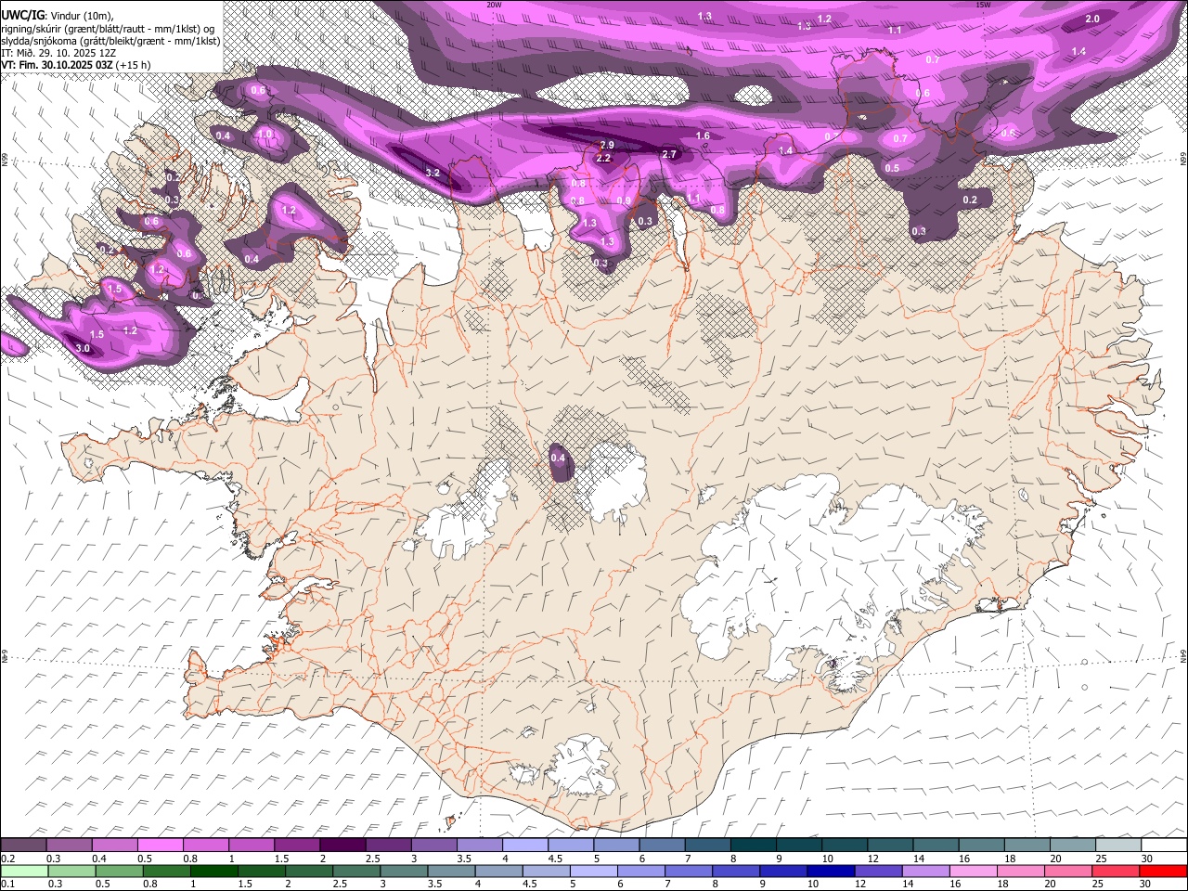This screenshot has width=1188, height=891.
Task: Click the 1.0 precipitation value in Westfjords
Action: point(265,135)
